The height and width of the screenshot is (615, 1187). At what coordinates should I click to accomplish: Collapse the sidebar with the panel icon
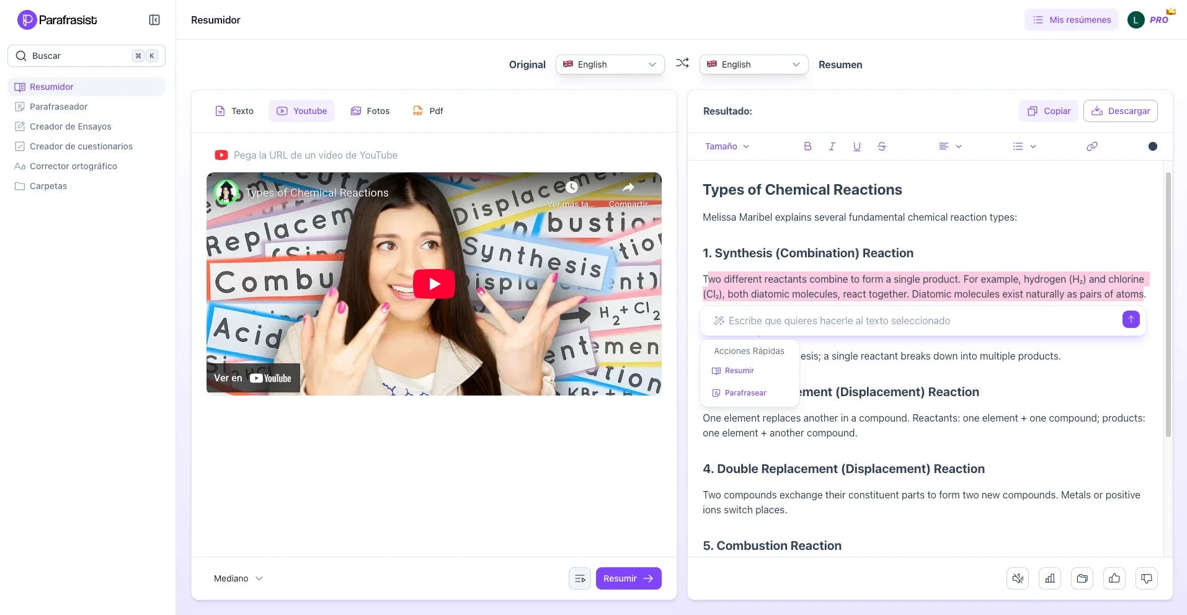tap(154, 20)
